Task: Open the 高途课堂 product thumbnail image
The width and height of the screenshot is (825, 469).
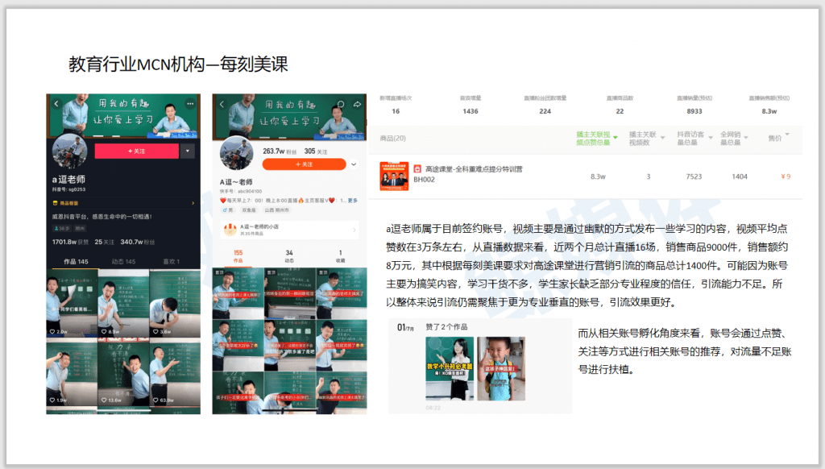Action: 394,176
